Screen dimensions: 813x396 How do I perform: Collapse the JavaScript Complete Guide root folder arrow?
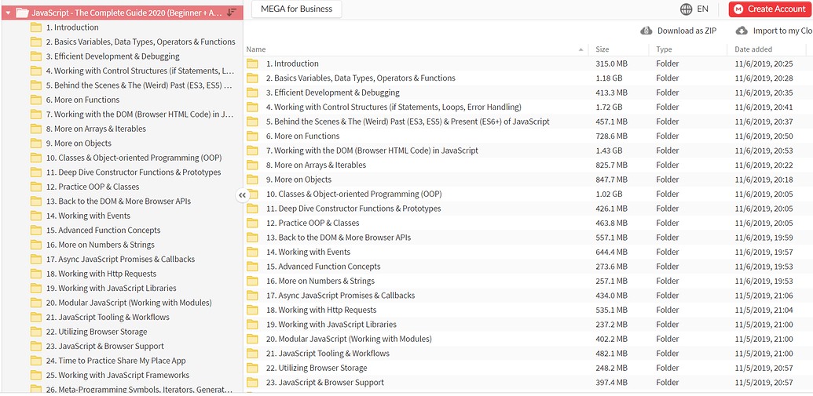click(8, 13)
